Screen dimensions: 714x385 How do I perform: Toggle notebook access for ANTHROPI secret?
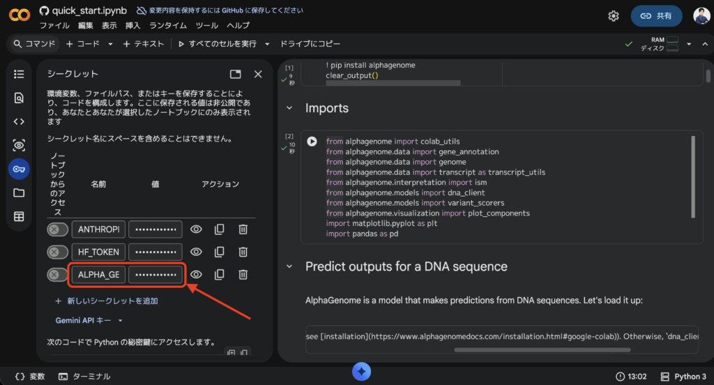57,229
